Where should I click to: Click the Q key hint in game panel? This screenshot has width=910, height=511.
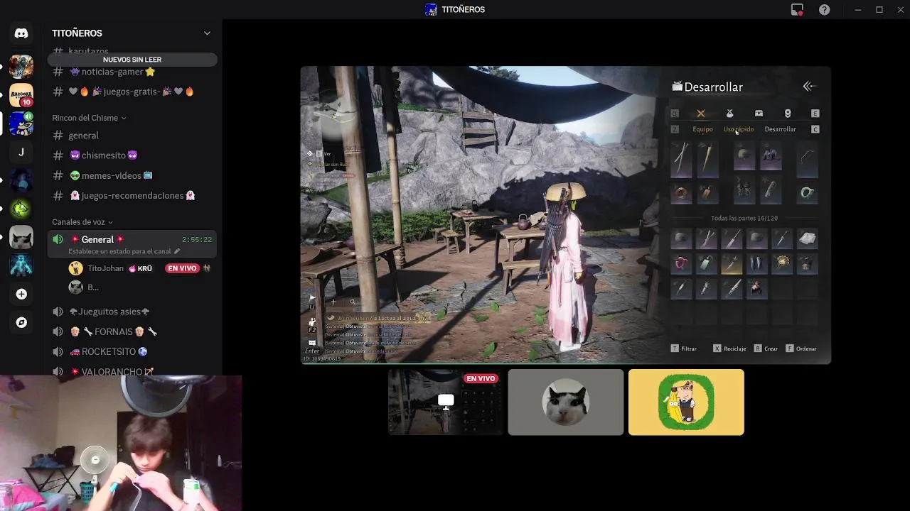pyautogui.click(x=675, y=114)
